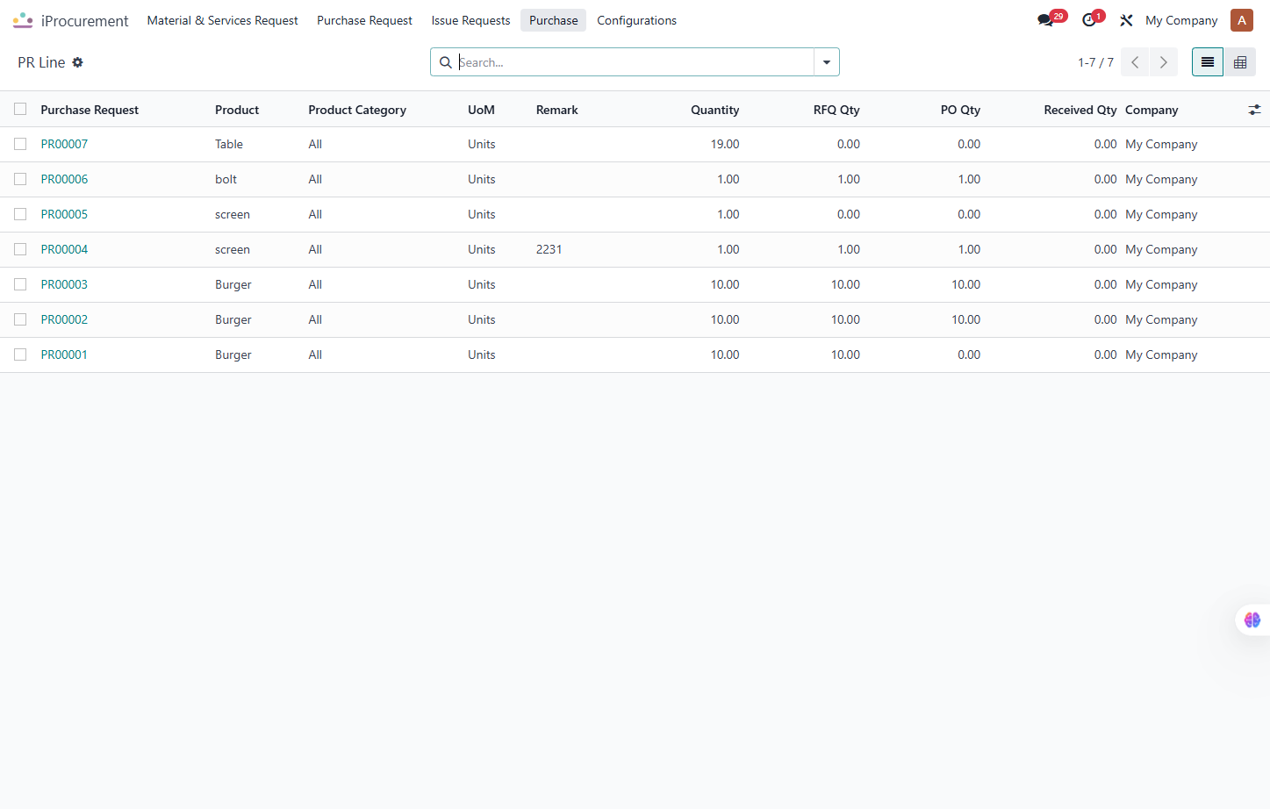Open the My Company switcher
This screenshot has height=809, width=1270.
click(x=1181, y=20)
